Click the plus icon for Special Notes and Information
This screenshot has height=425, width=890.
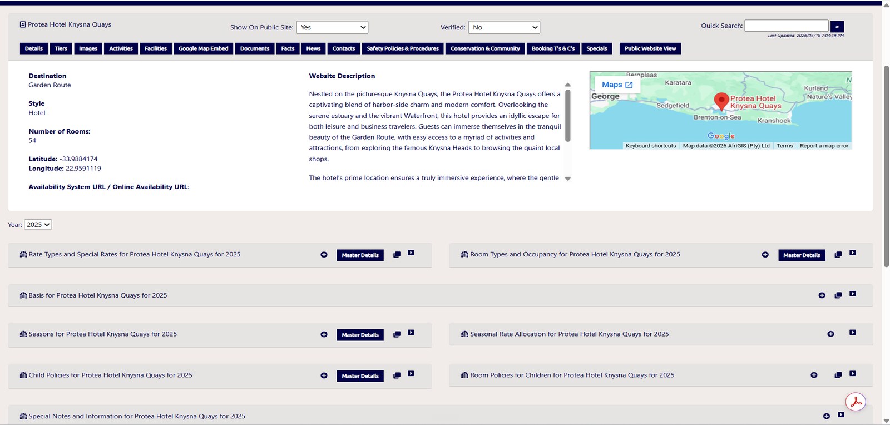coord(827,416)
